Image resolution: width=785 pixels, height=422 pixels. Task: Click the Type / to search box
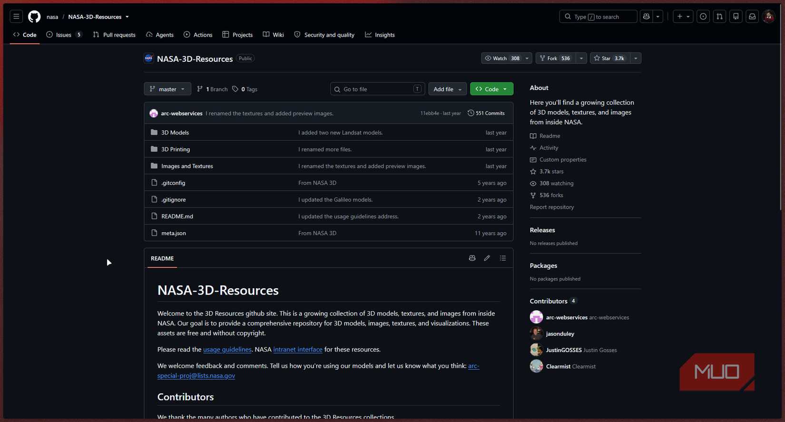point(598,17)
